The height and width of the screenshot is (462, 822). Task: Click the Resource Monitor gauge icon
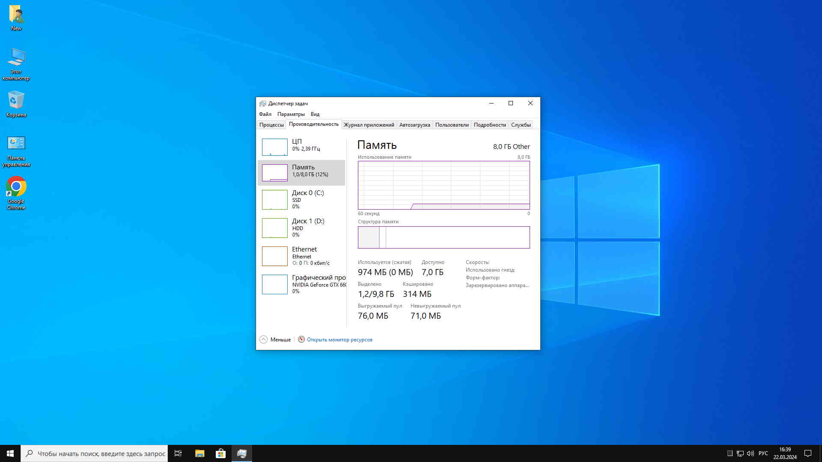[301, 339]
